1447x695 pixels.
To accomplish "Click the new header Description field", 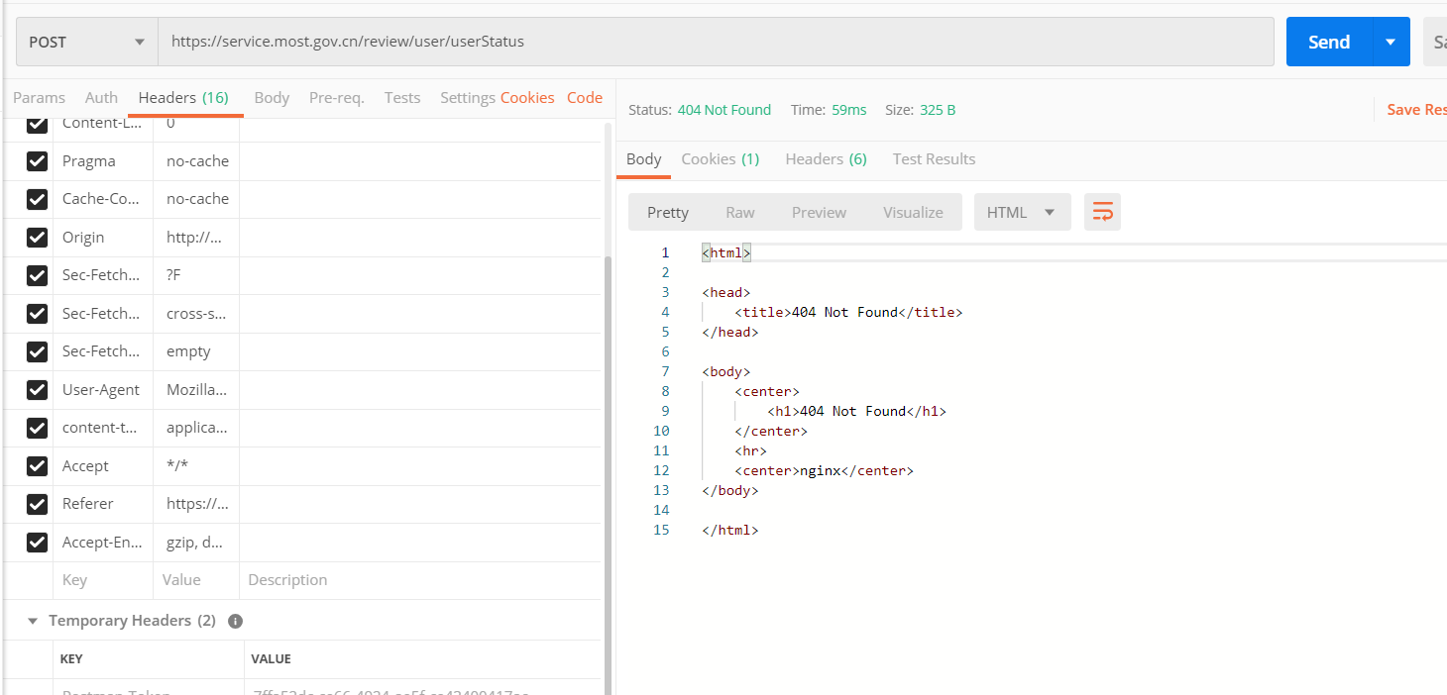I will (x=420, y=580).
